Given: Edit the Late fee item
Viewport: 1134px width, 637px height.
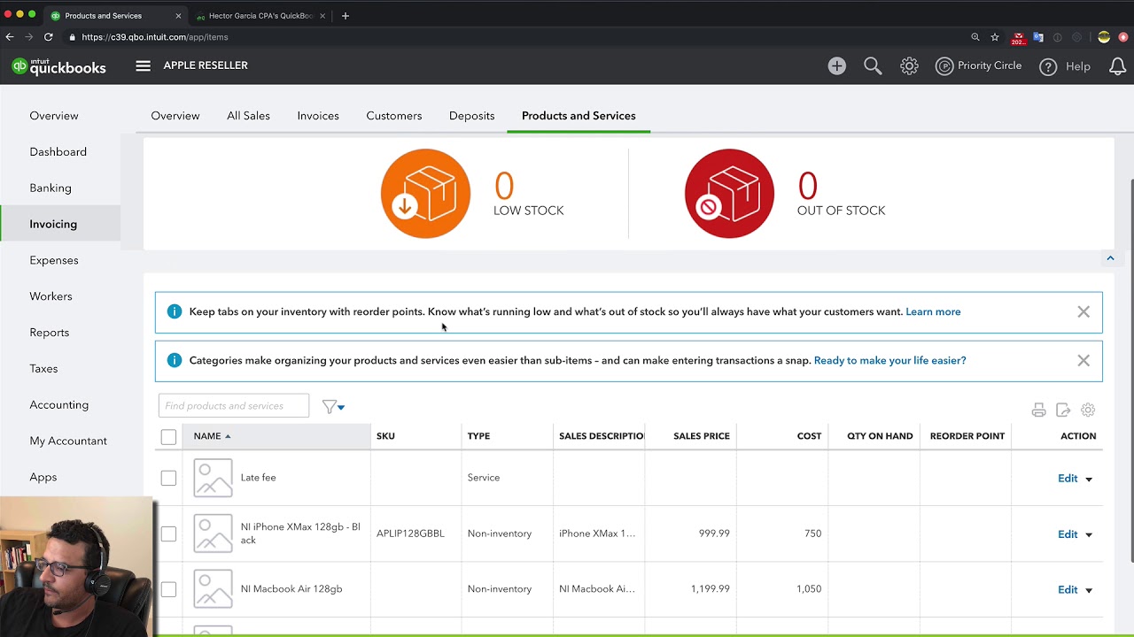Looking at the screenshot, I should tap(1068, 479).
